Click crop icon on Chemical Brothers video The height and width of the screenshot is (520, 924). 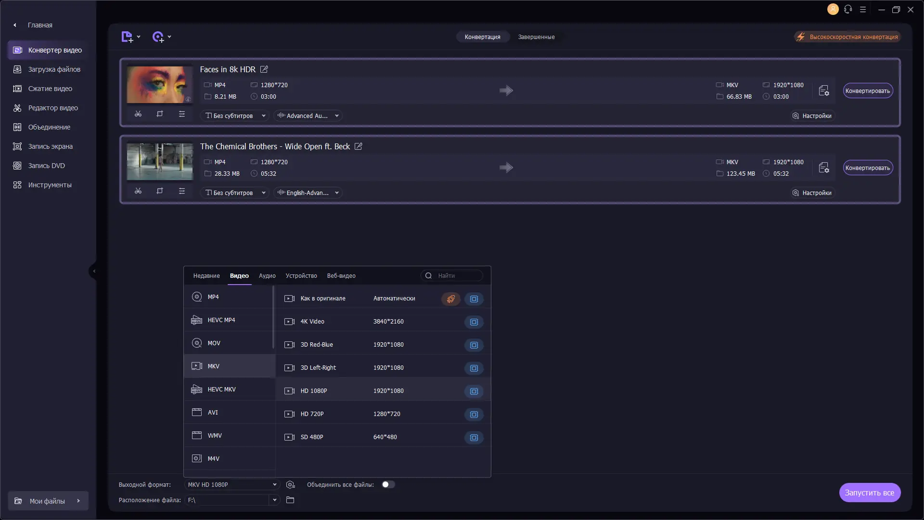click(160, 191)
